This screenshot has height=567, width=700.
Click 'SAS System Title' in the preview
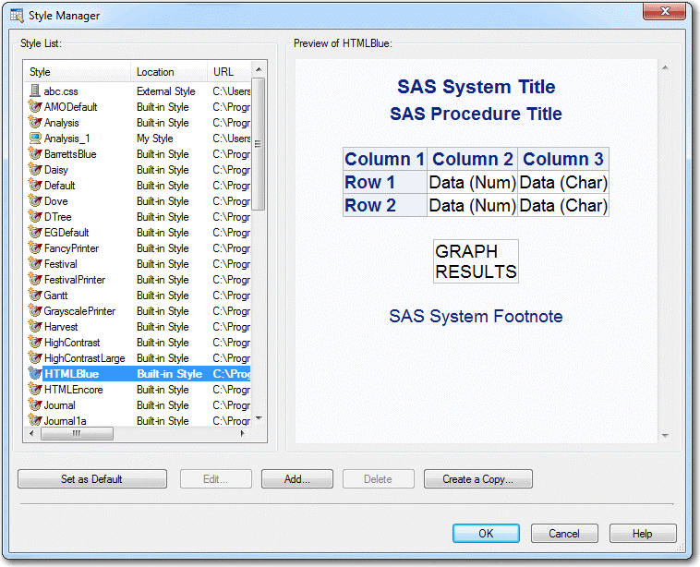476,87
